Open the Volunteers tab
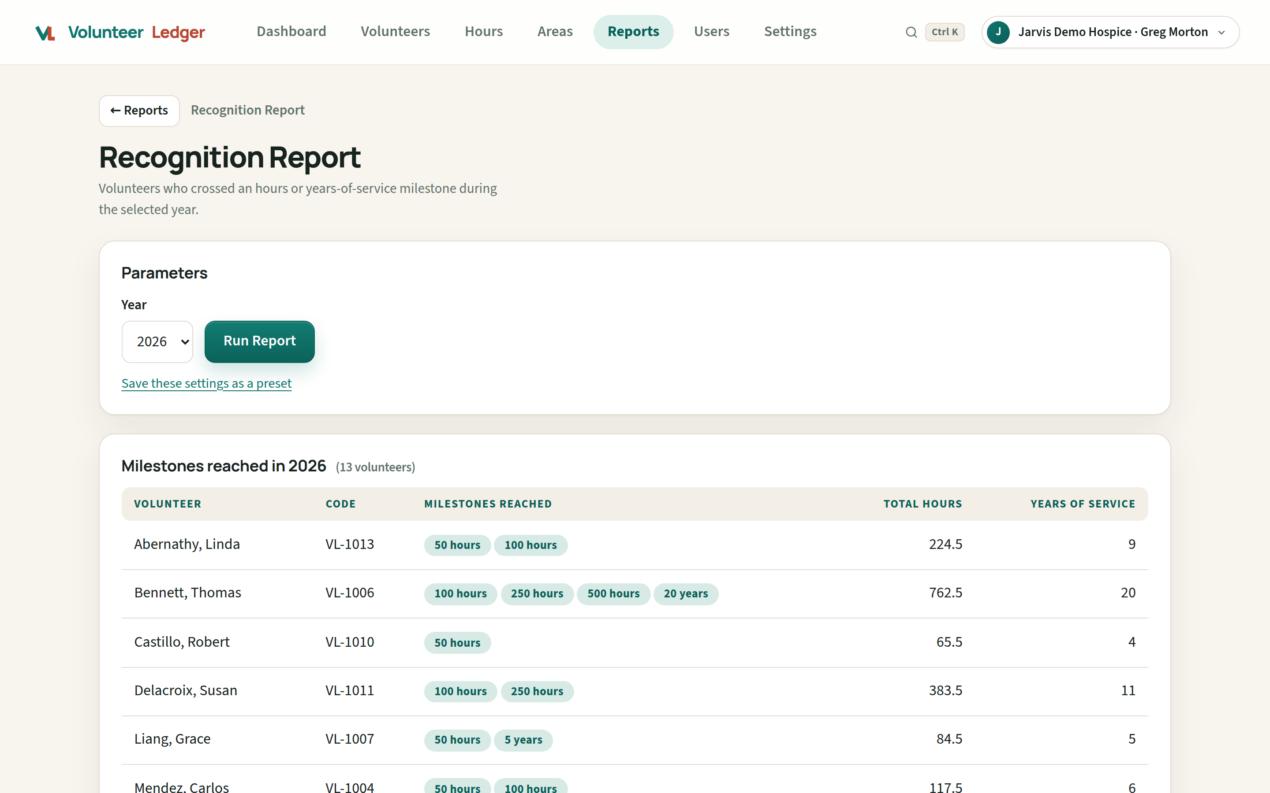The width and height of the screenshot is (1270, 793). [395, 31]
